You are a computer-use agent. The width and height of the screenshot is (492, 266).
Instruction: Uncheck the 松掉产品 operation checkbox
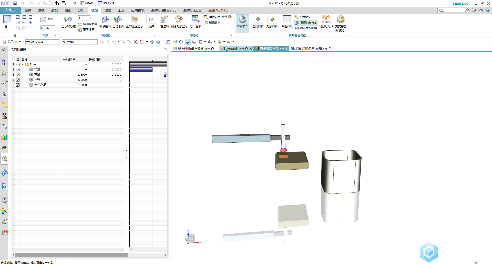[x=18, y=85]
